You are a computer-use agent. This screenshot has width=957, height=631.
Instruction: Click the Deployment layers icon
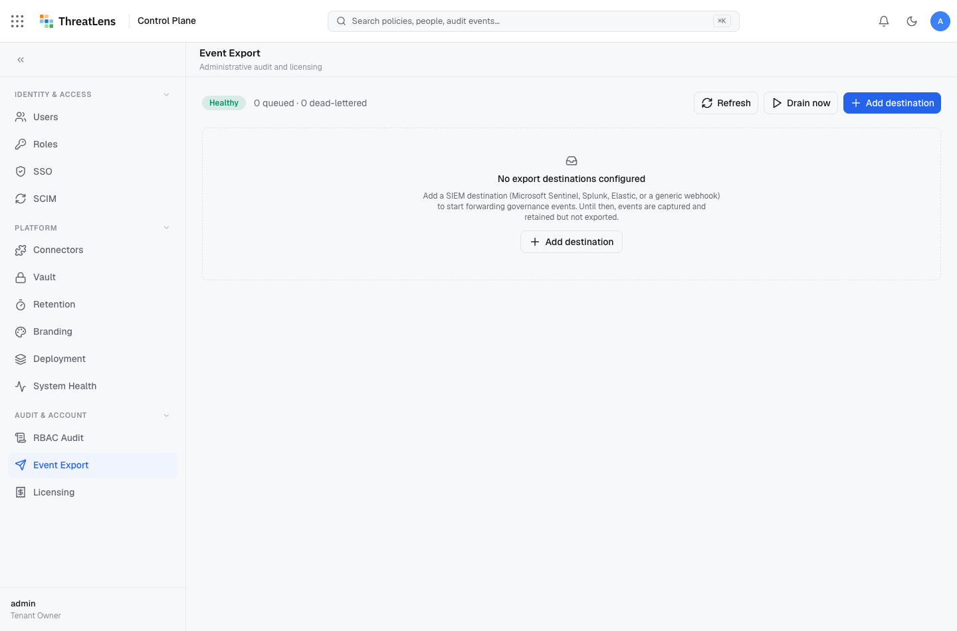point(21,359)
